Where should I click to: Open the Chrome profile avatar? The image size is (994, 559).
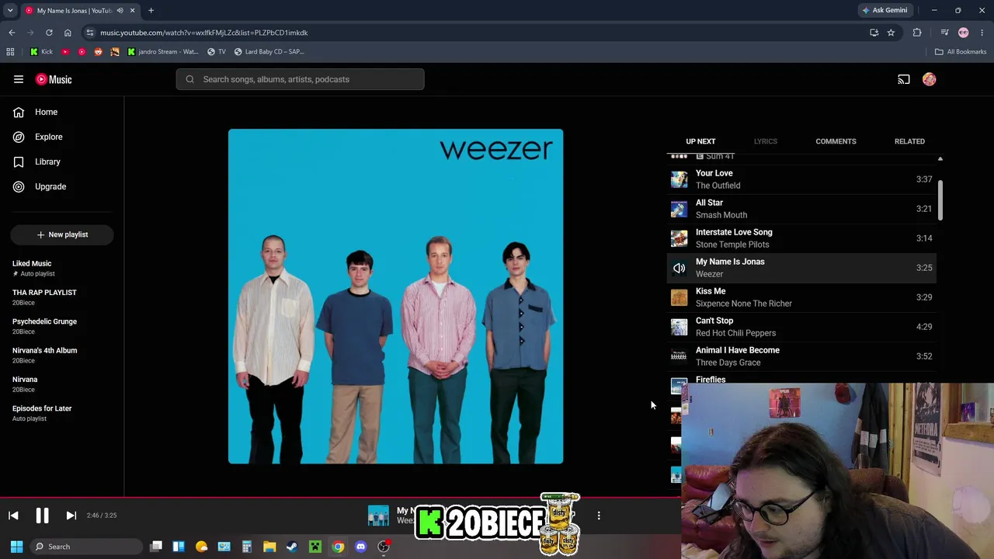(x=964, y=33)
